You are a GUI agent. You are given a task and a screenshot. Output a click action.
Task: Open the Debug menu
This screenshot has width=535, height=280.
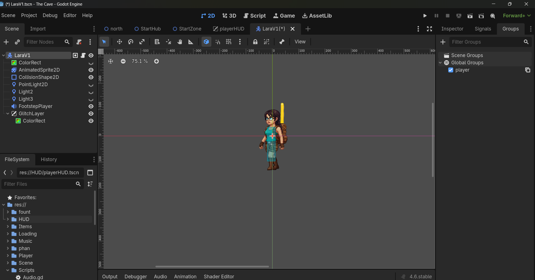pos(50,15)
